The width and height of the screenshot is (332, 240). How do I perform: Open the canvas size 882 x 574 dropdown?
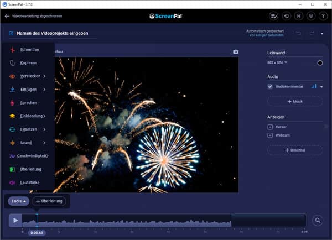pos(278,63)
